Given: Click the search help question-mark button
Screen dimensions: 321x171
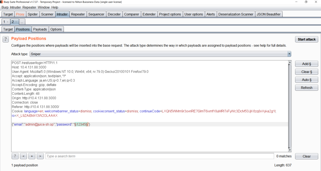Looking at the screenshot, I should tap(15, 156).
